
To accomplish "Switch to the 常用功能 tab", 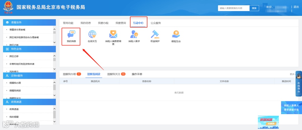I will pos(68,23).
